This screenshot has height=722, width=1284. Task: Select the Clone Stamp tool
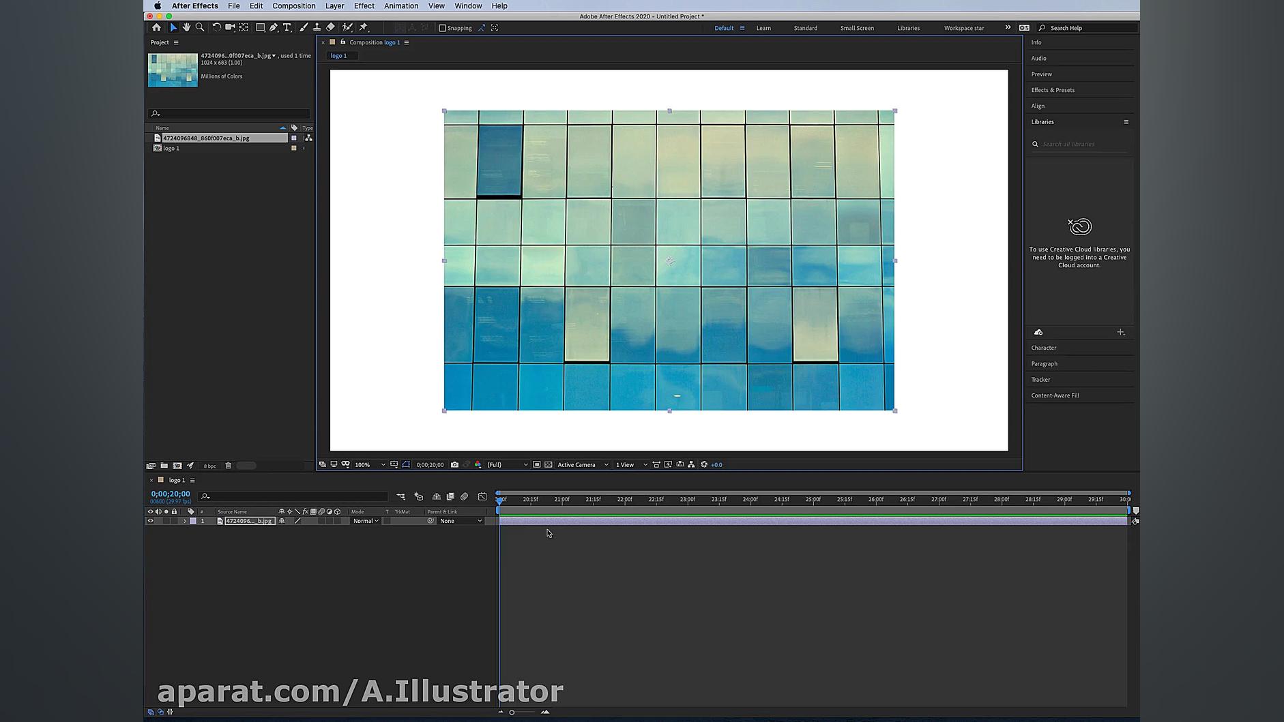click(317, 28)
